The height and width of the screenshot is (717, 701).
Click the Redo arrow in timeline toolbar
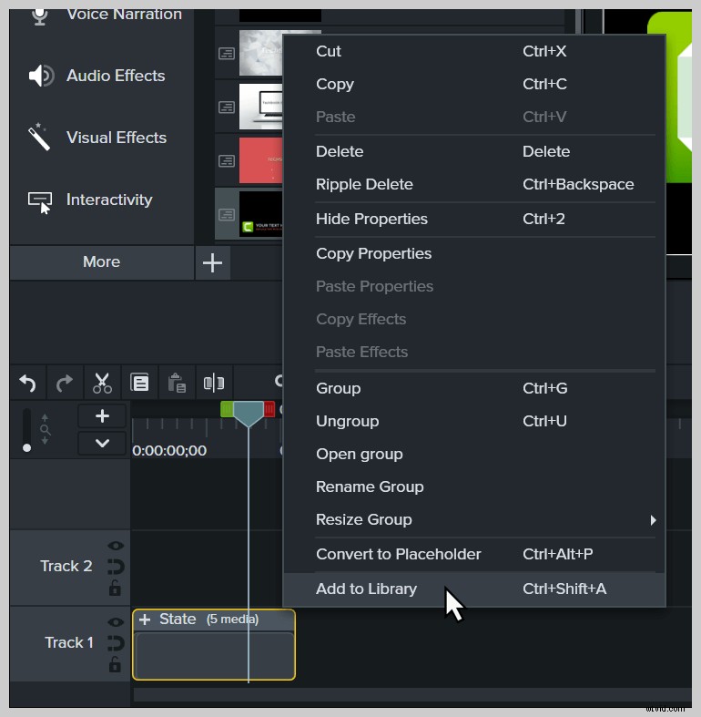[x=65, y=384]
